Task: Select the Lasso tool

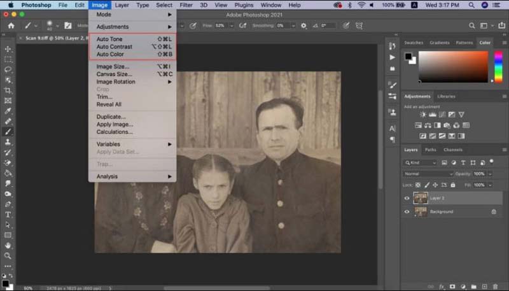Action: click(x=8, y=69)
